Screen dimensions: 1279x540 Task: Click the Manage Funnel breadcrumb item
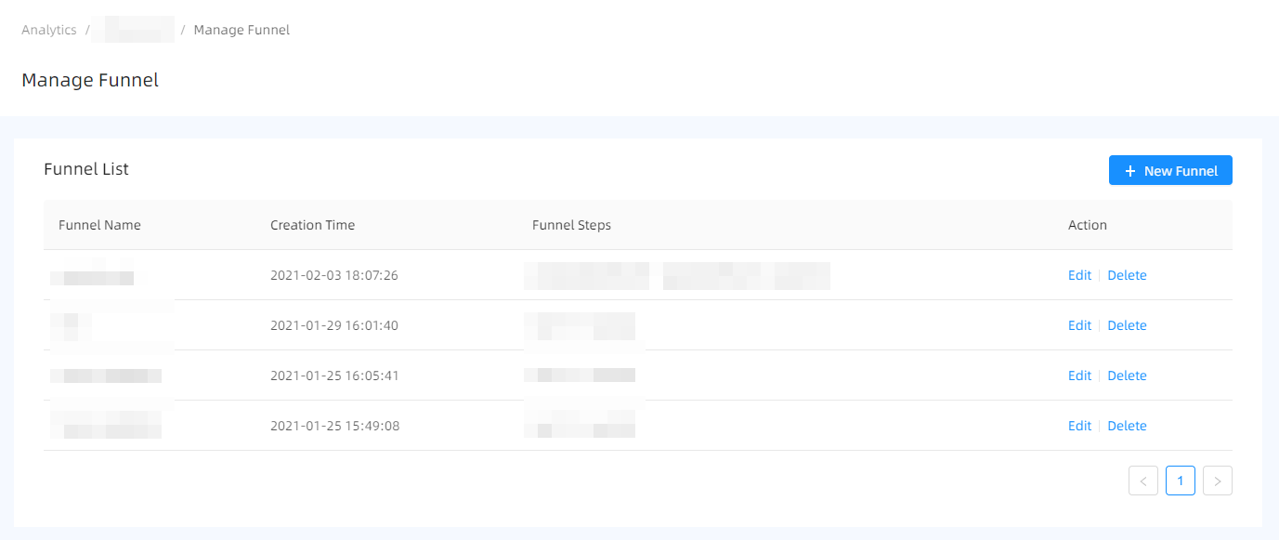(x=241, y=29)
